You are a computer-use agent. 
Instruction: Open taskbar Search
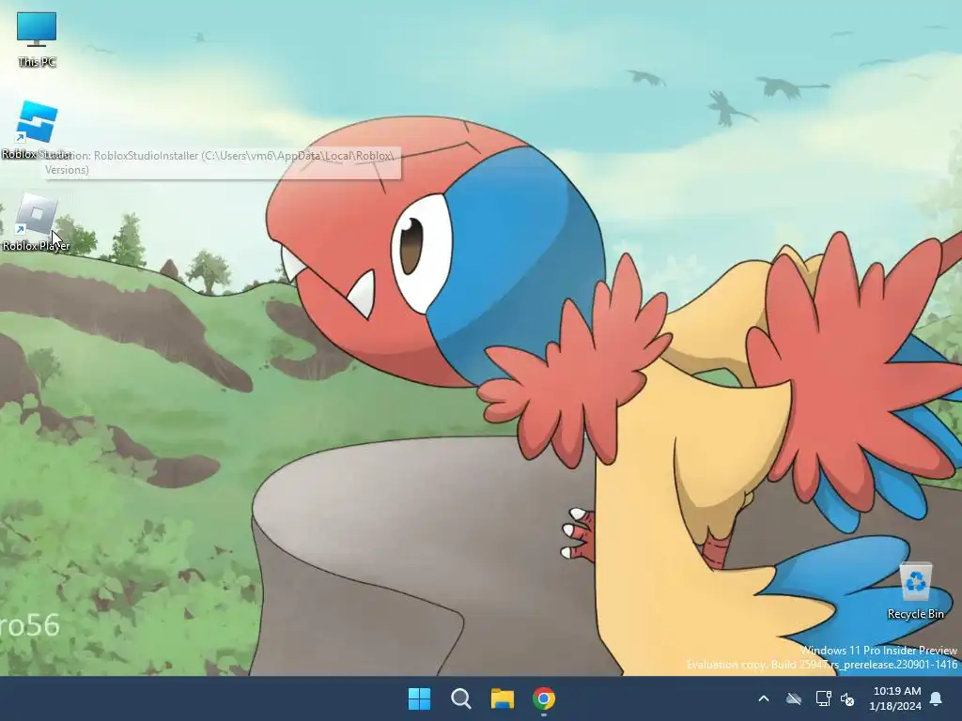point(460,698)
